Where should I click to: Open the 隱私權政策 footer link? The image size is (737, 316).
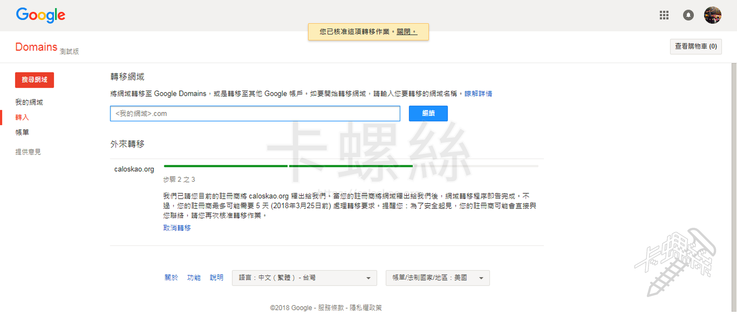365,308
